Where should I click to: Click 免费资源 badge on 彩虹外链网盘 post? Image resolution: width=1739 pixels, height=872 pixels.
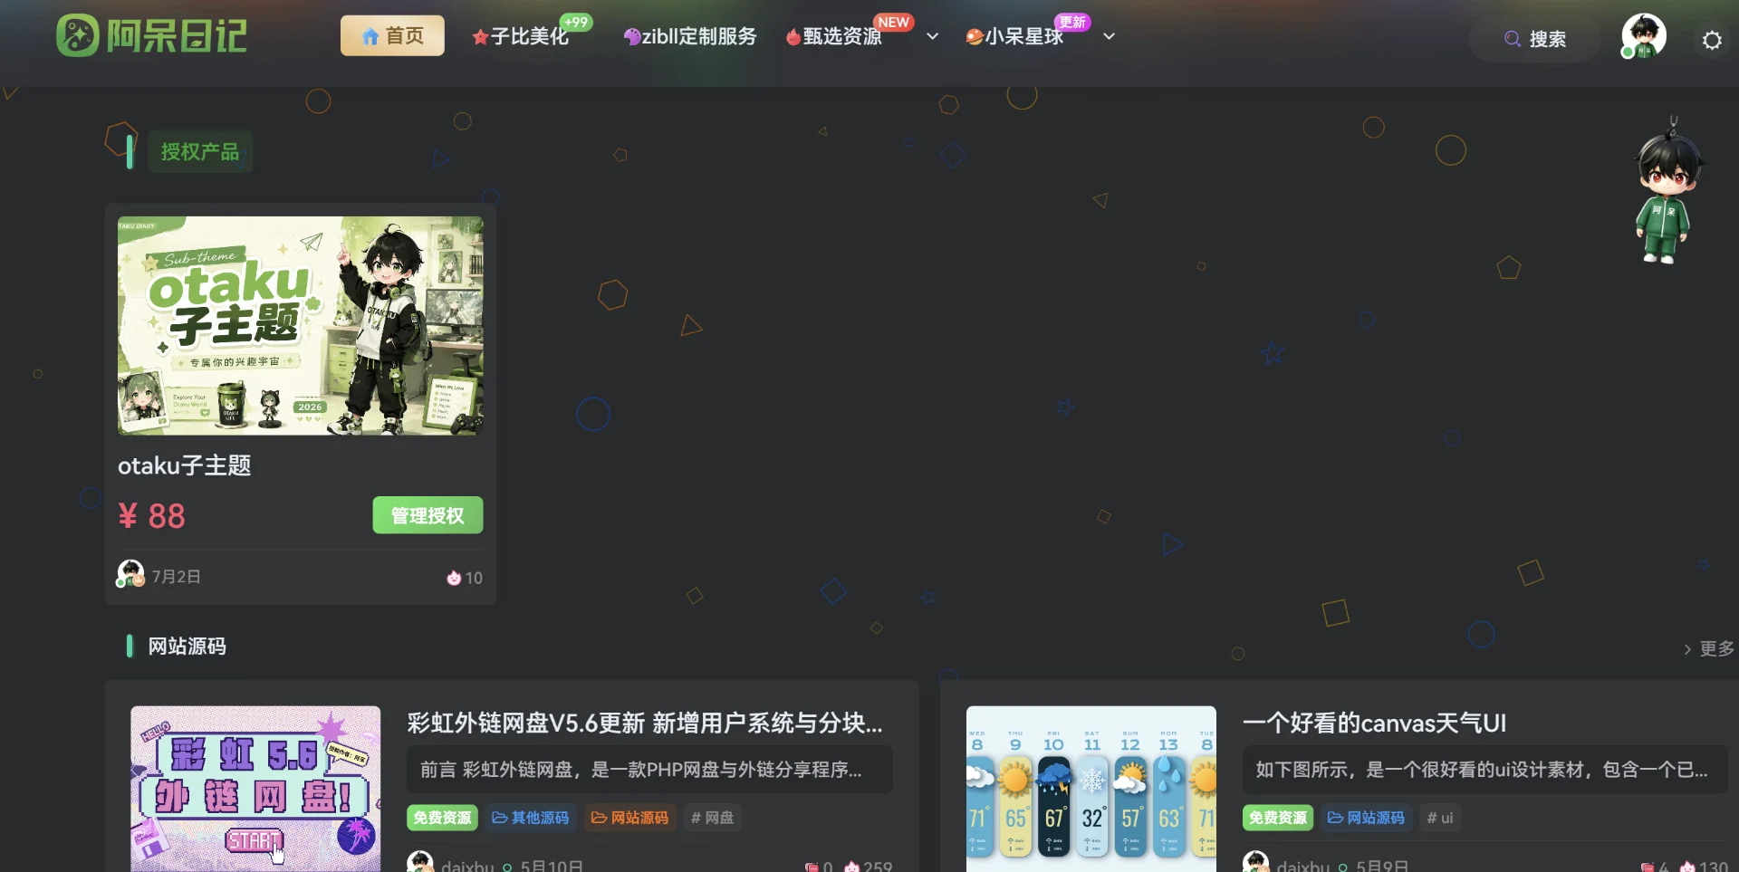[442, 818]
